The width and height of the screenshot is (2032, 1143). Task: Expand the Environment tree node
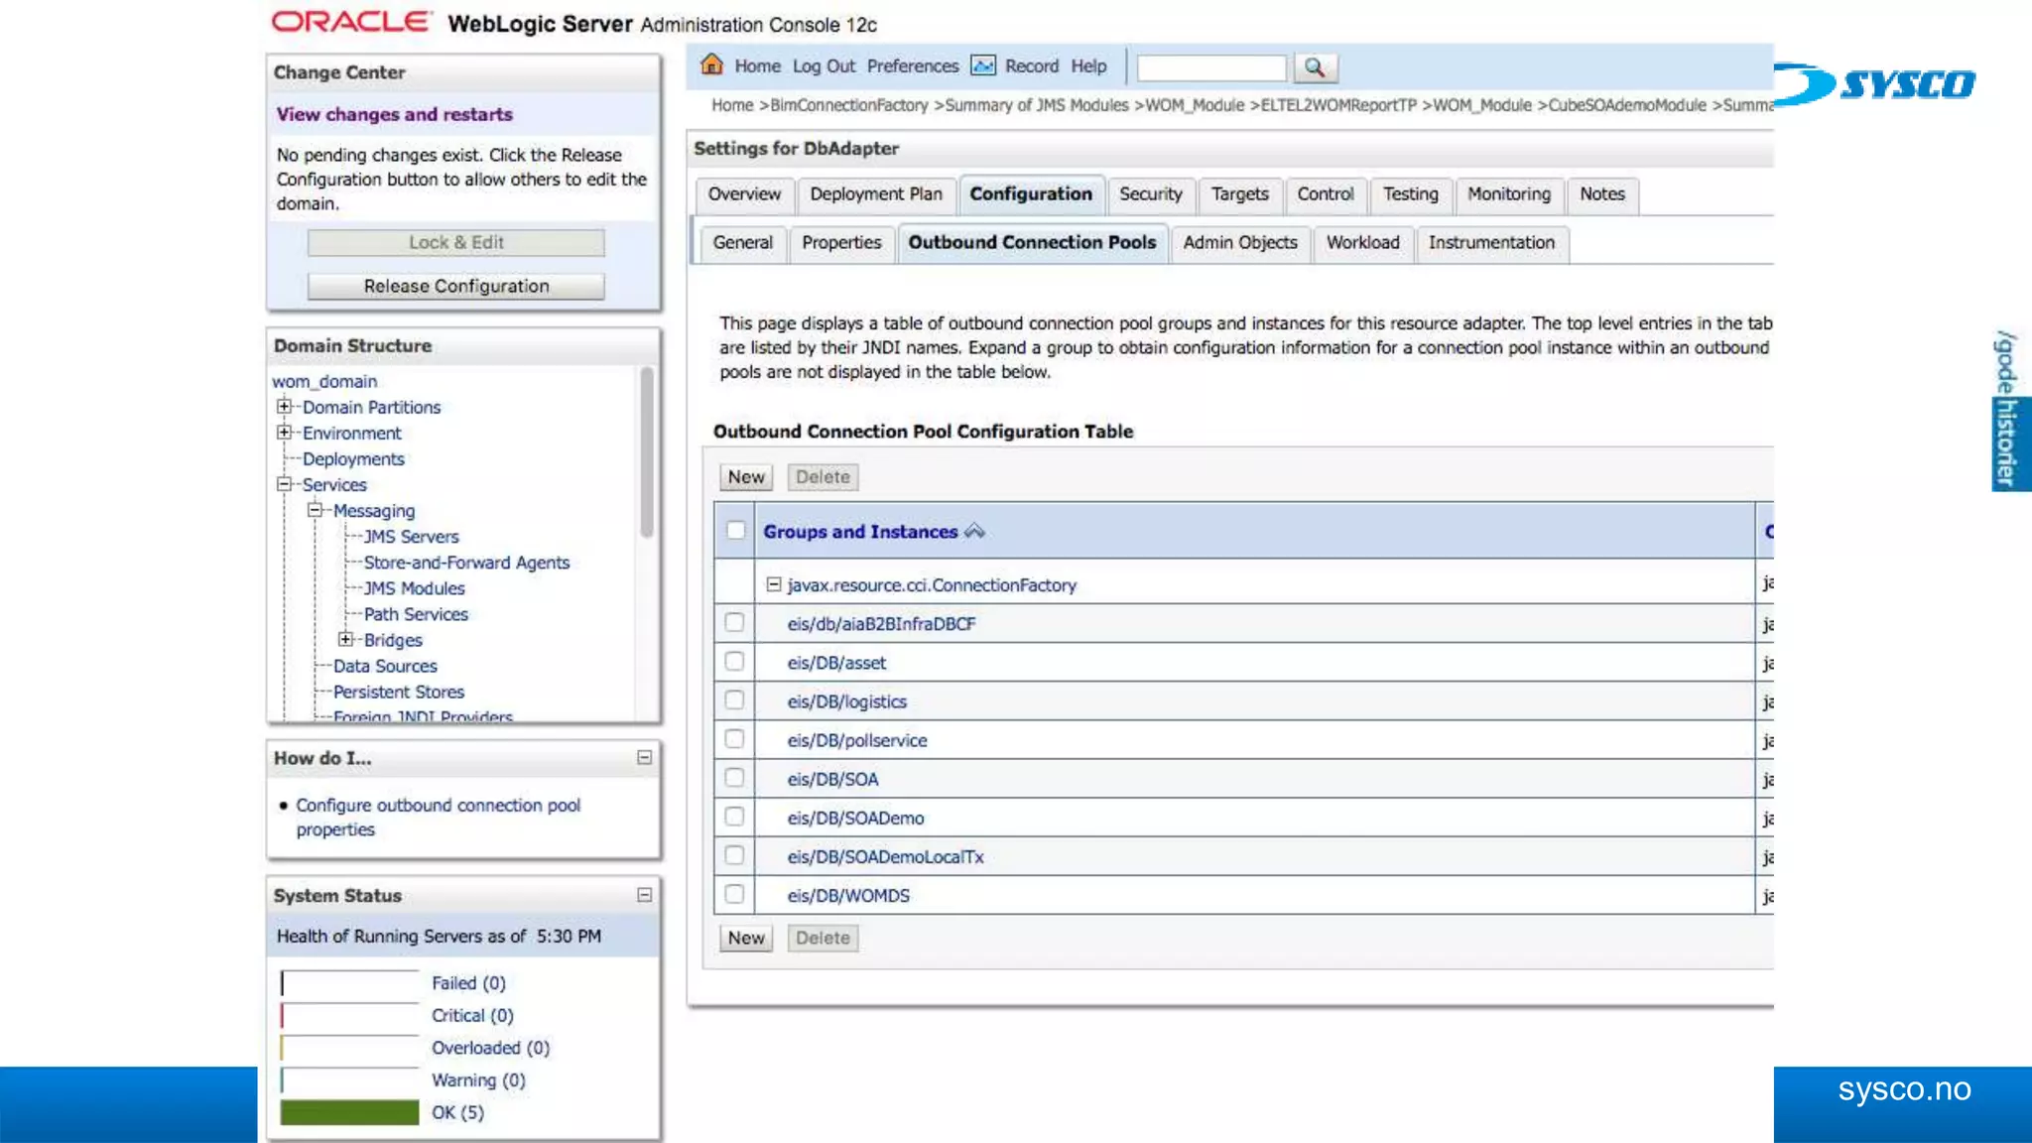pos(285,433)
